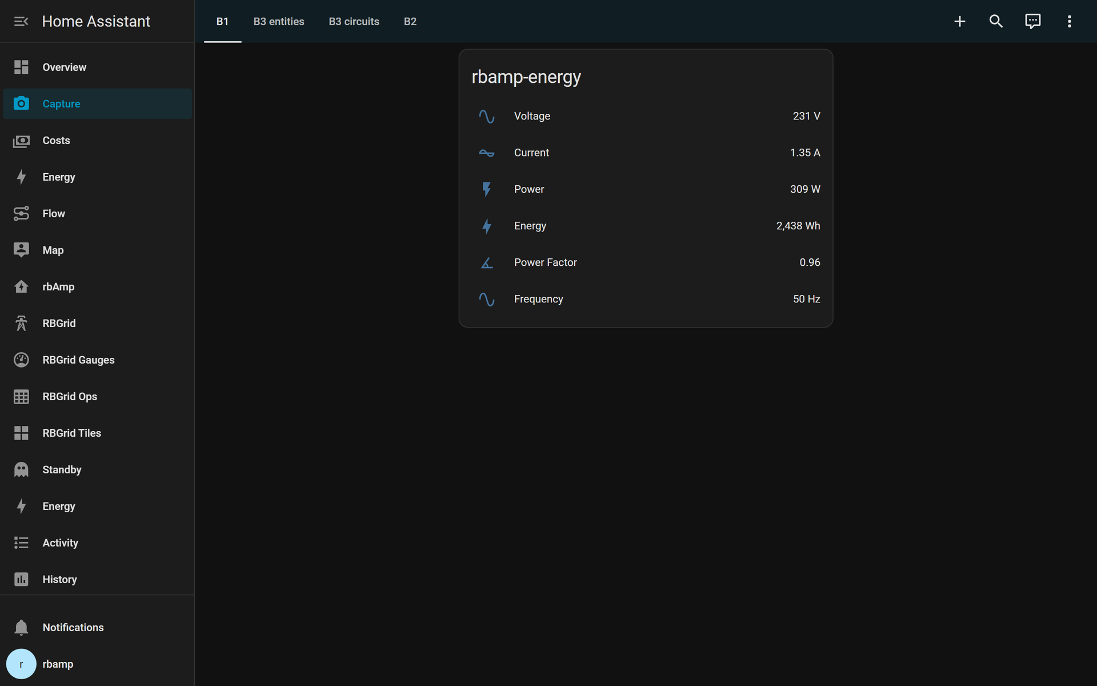Image resolution: width=1097 pixels, height=686 pixels.
Task: Switch to the B2 tab
Action: pyautogui.click(x=410, y=22)
